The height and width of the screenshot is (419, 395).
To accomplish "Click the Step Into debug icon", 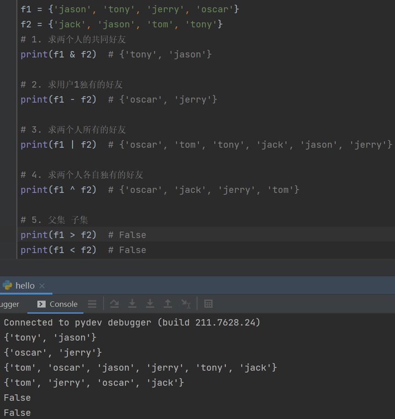I will (132, 304).
